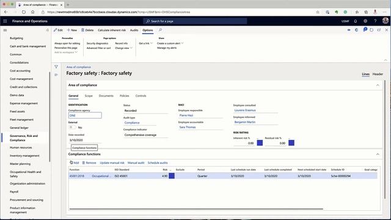
Task: Go to browser home page
Action: tap(32, 12)
